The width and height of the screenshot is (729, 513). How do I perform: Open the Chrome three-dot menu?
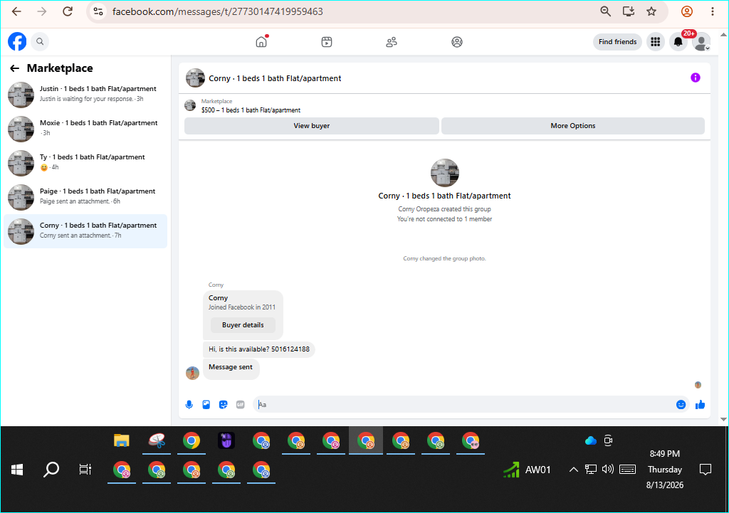coord(712,11)
